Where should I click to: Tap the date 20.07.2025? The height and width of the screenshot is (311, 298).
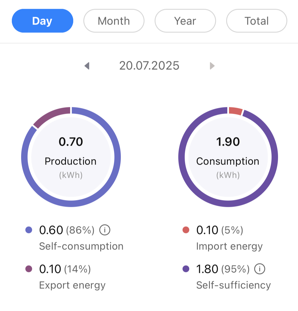click(149, 66)
